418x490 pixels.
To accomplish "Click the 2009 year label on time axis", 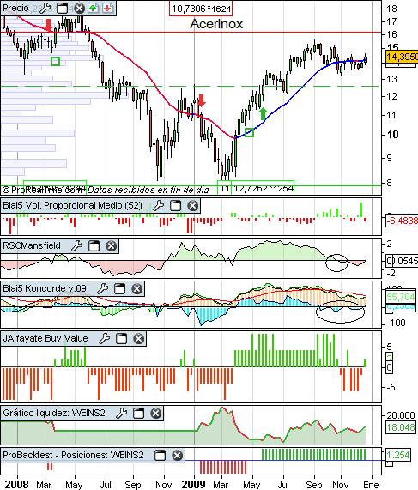I will (x=193, y=484).
